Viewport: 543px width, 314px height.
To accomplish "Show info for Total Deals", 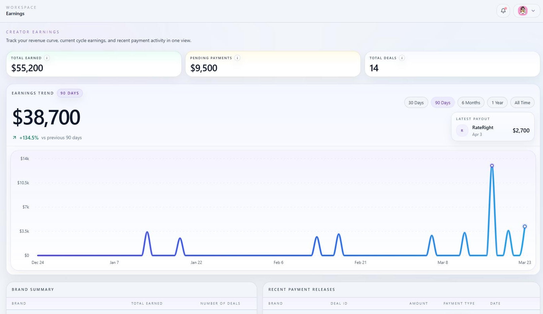I will (x=402, y=58).
